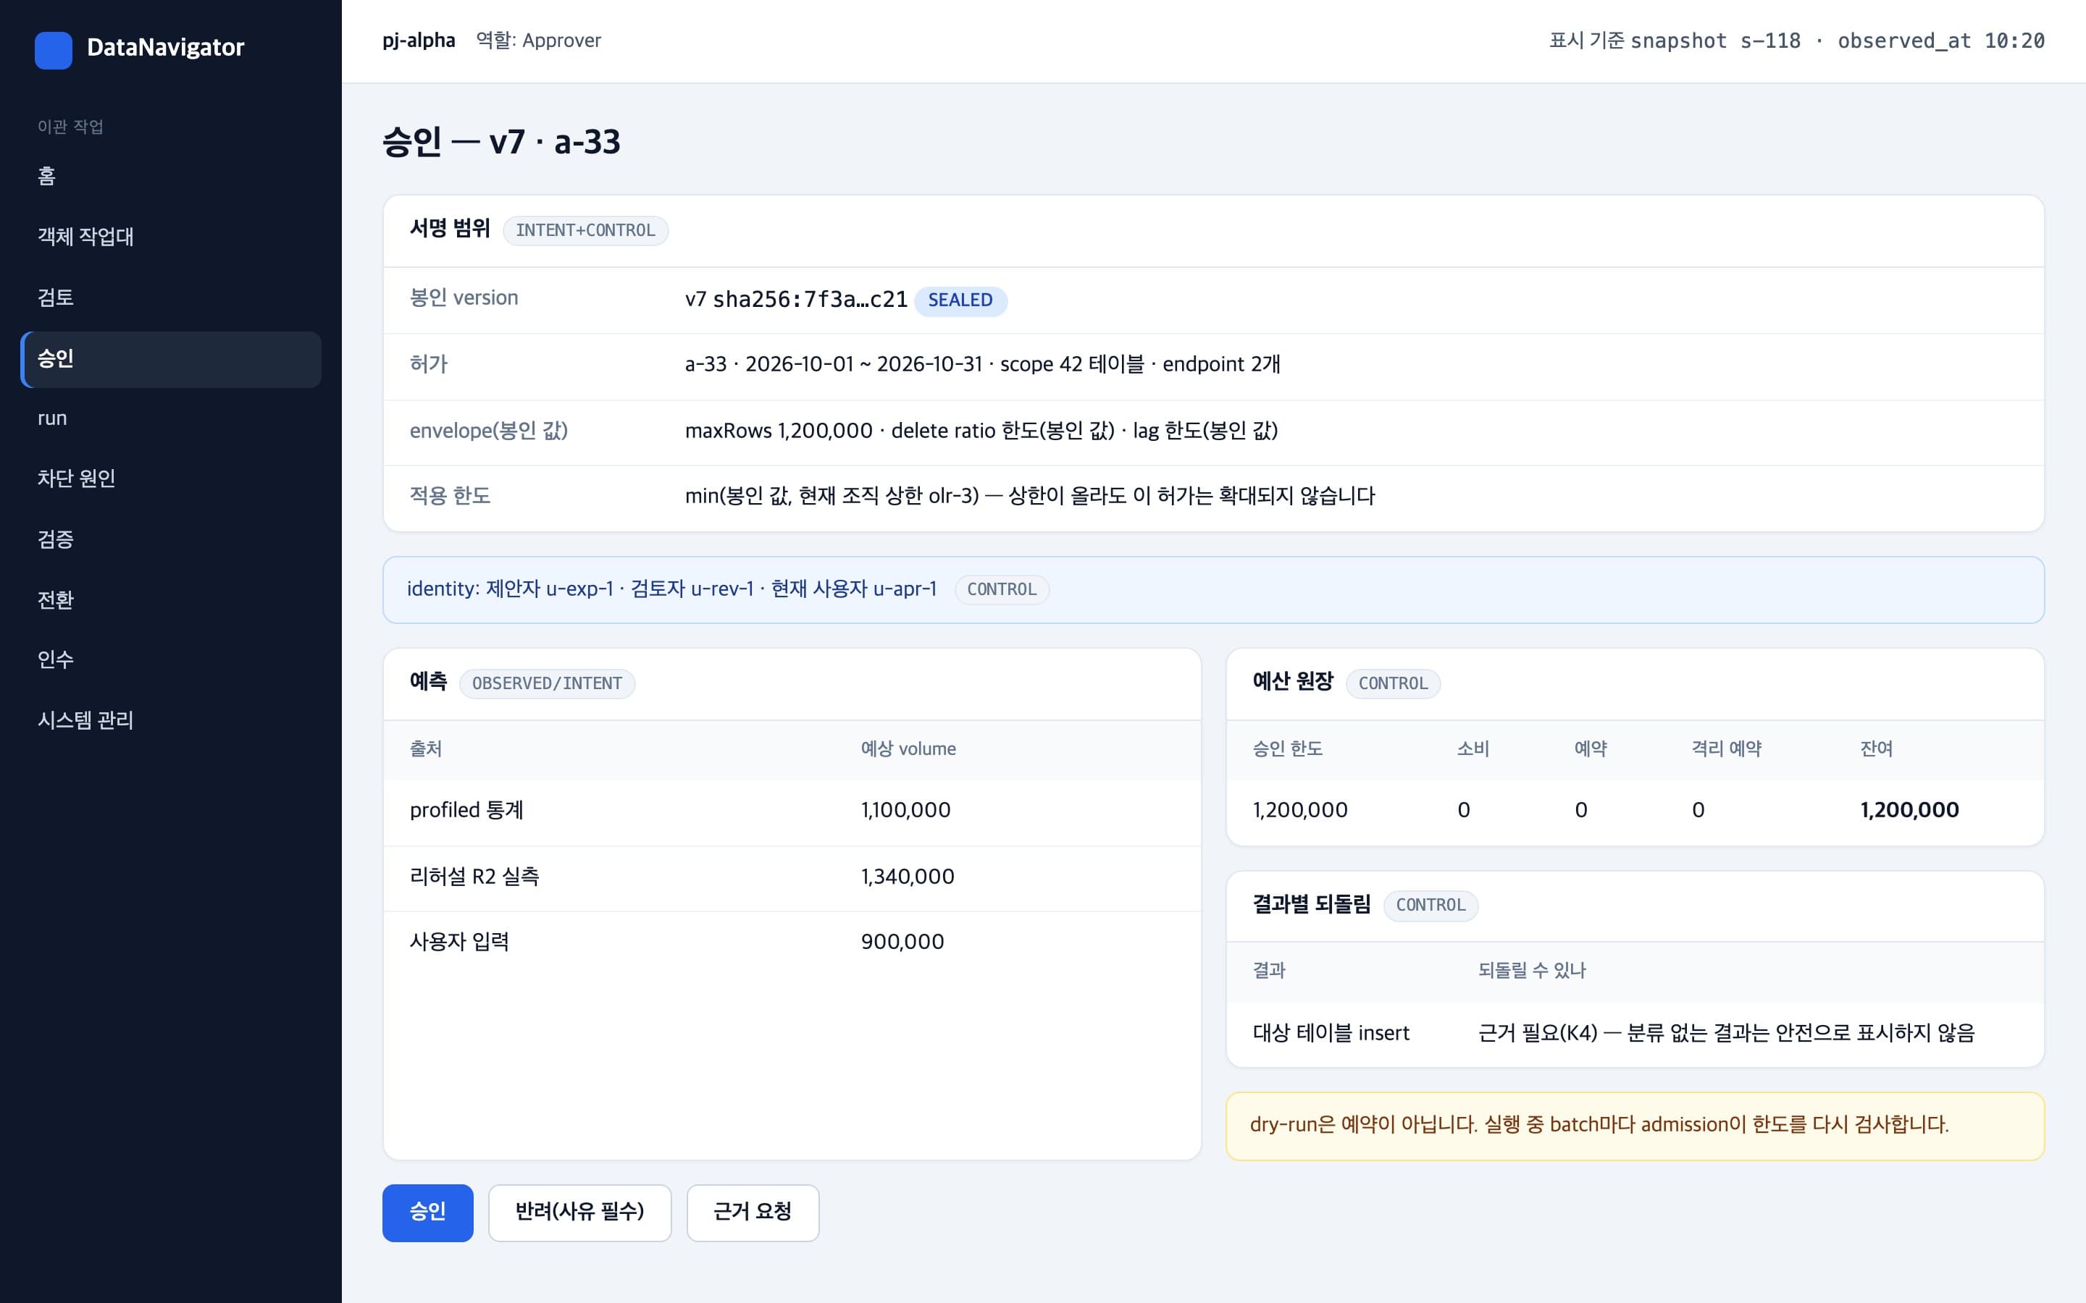Click the envelope maxRows 1,200,000 text
2086x1303 pixels.
coord(779,431)
